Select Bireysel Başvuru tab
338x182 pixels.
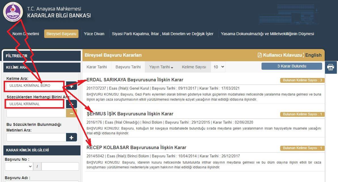coord(61,34)
